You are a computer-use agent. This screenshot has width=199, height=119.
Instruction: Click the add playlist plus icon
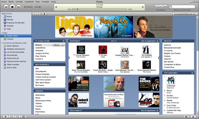5,117
